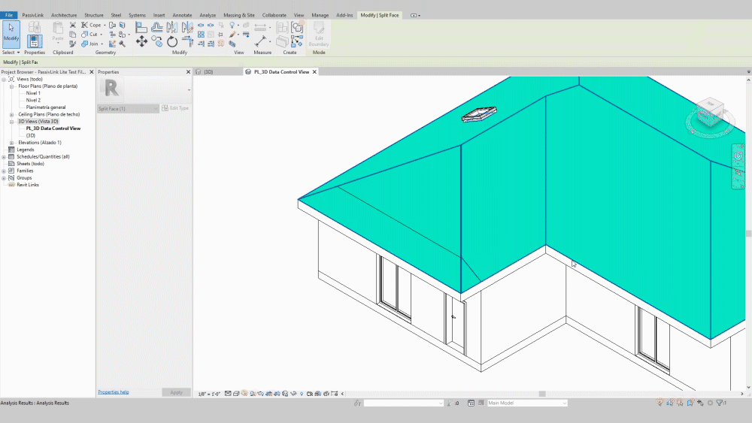752x423 pixels.
Task: Open the Select panel dropdown
Action: click(x=11, y=52)
